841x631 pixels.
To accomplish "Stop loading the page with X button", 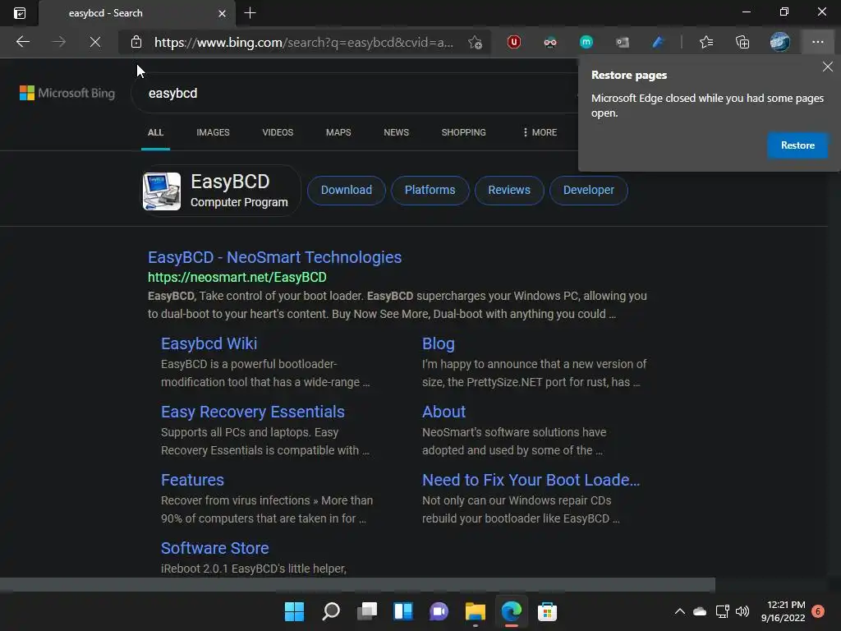I will coord(95,42).
